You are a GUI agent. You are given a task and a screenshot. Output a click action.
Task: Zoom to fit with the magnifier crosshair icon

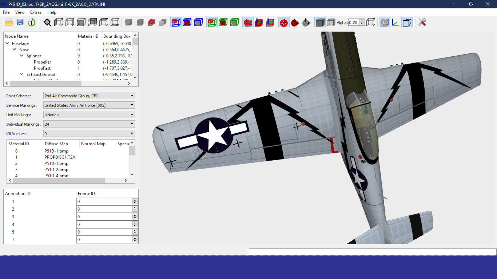[x=47, y=23]
